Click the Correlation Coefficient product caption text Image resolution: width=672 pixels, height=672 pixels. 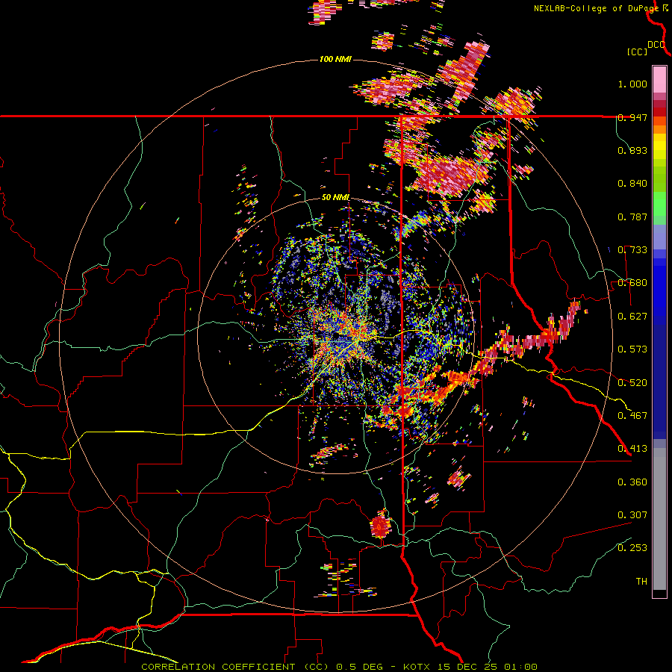tap(339, 667)
